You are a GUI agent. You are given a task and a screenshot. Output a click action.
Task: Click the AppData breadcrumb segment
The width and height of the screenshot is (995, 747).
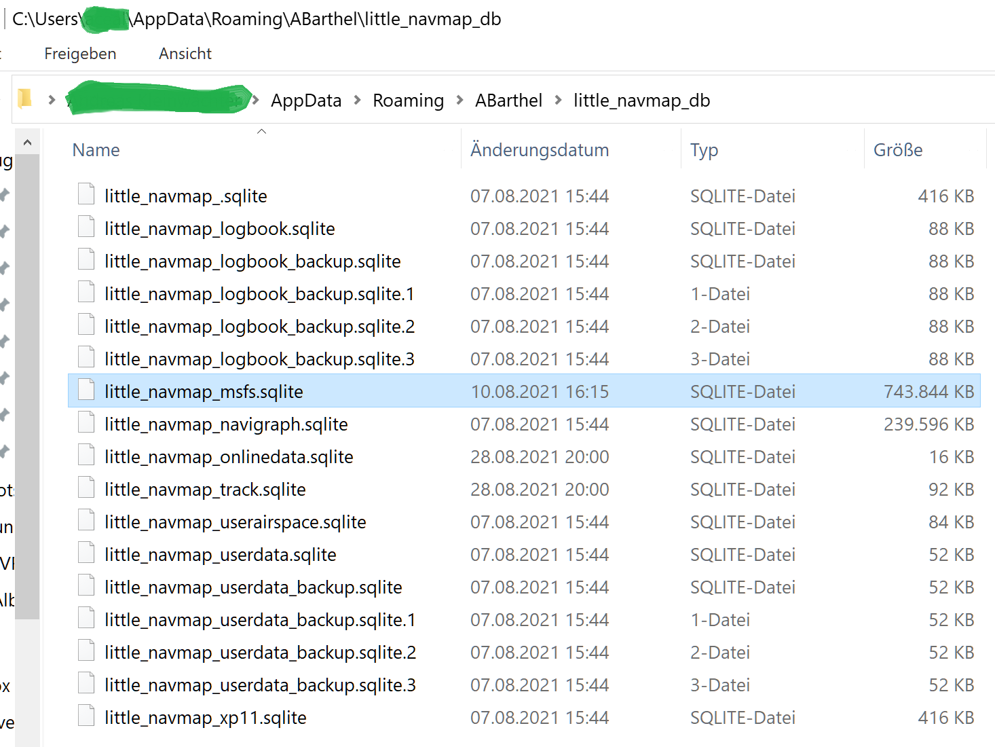pos(306,101)
